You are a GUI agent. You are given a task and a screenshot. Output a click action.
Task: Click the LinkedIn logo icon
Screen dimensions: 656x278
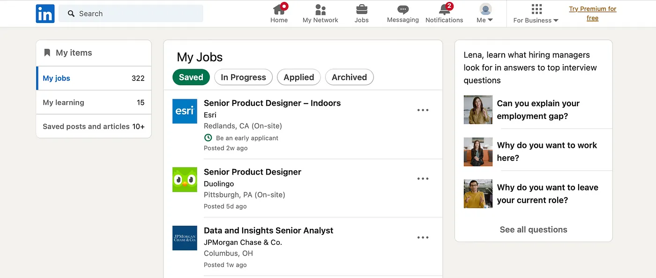pyautogui.click(x=45, y=14)
